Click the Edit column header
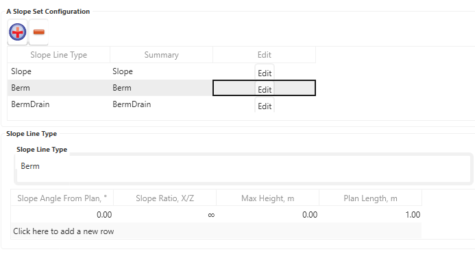This screenshot has width=475, height=254. pos(264,55)
